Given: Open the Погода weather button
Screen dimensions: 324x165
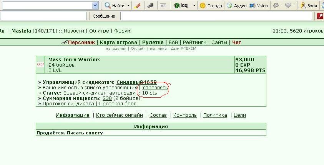Looking at the screenshot, I should coord(211,6).
